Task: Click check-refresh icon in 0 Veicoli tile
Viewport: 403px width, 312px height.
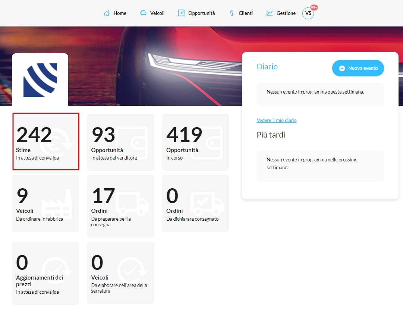Action: [132, 270]
